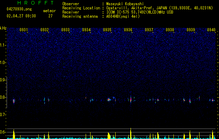Click the meteor echo just before 0931

tap(14, 101)
